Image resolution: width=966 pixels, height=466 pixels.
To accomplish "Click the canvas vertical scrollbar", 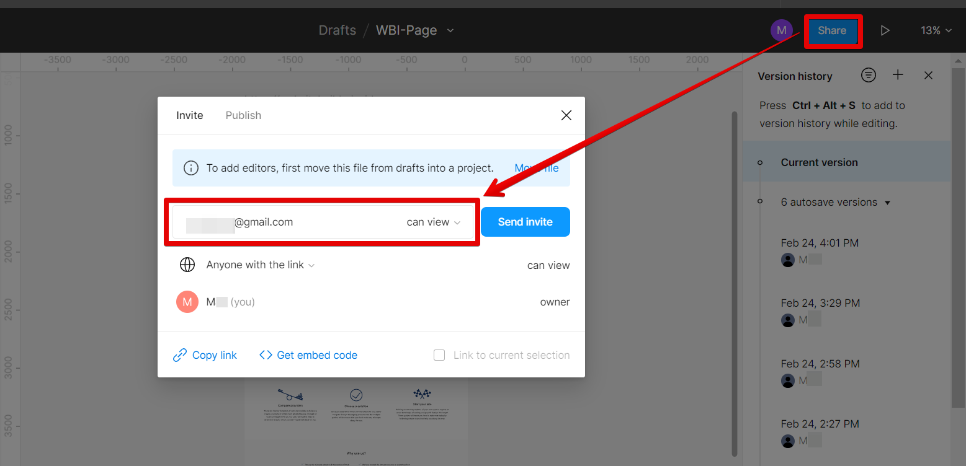I will [735, 284].
